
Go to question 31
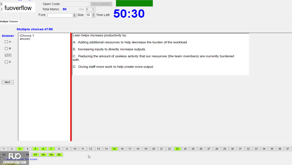point(240,149)
